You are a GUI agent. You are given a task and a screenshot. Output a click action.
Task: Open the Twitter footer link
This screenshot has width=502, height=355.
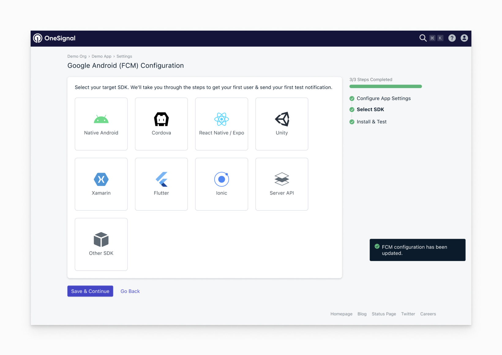408,314
